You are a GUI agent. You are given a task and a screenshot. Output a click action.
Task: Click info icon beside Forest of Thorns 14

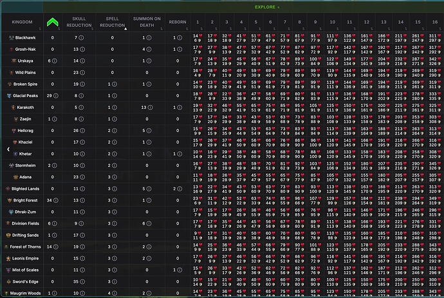click(56, 247)
